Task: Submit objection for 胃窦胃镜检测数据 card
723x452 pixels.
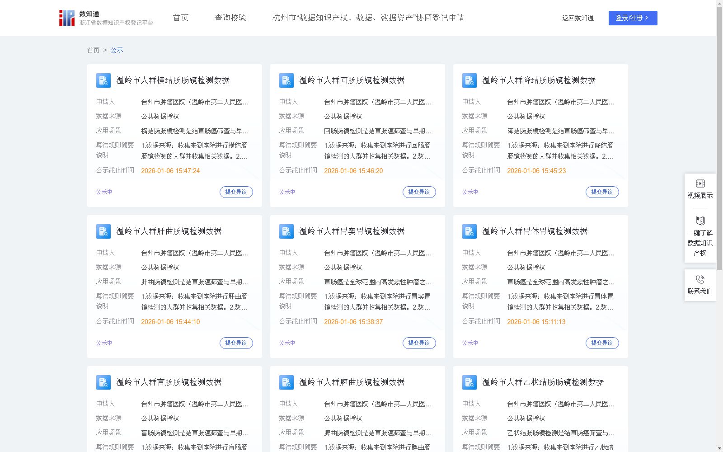Action: 419,343
